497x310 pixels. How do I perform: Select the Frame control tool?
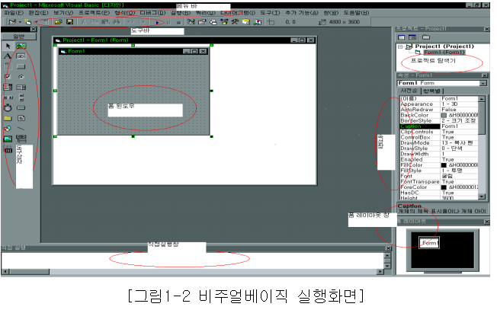(x=8, y=66)
